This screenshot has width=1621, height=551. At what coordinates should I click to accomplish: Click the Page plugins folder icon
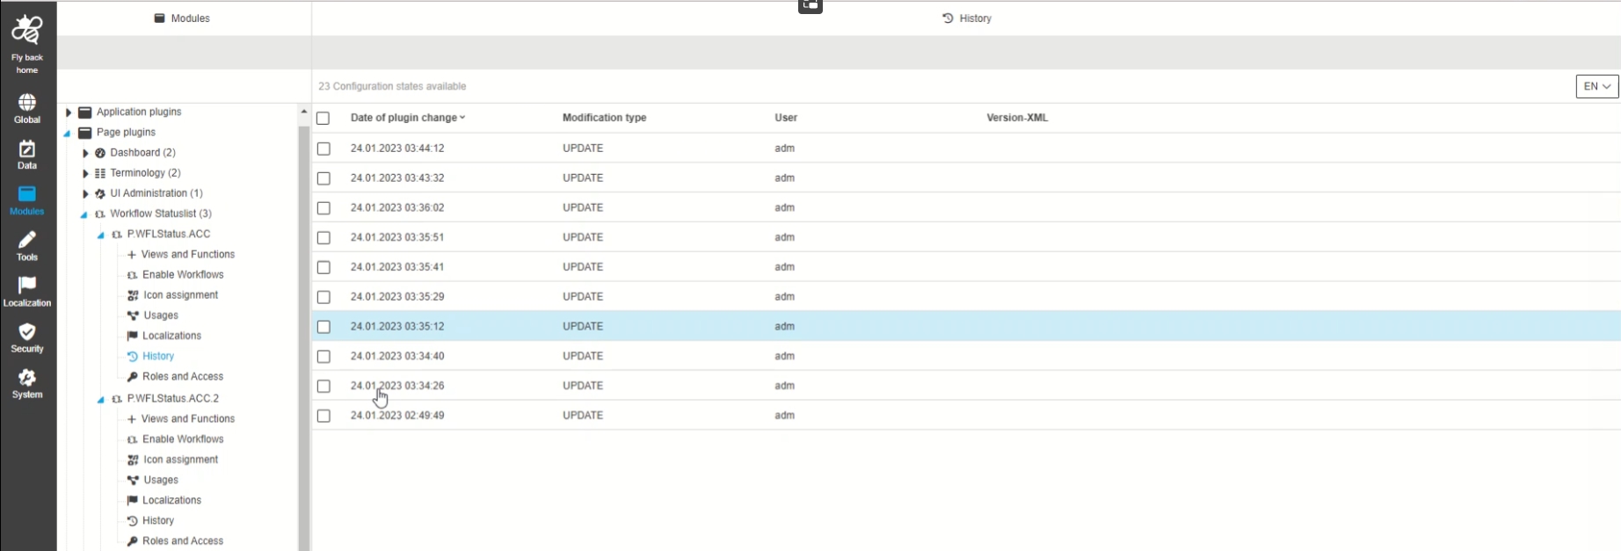coord(85,133)
